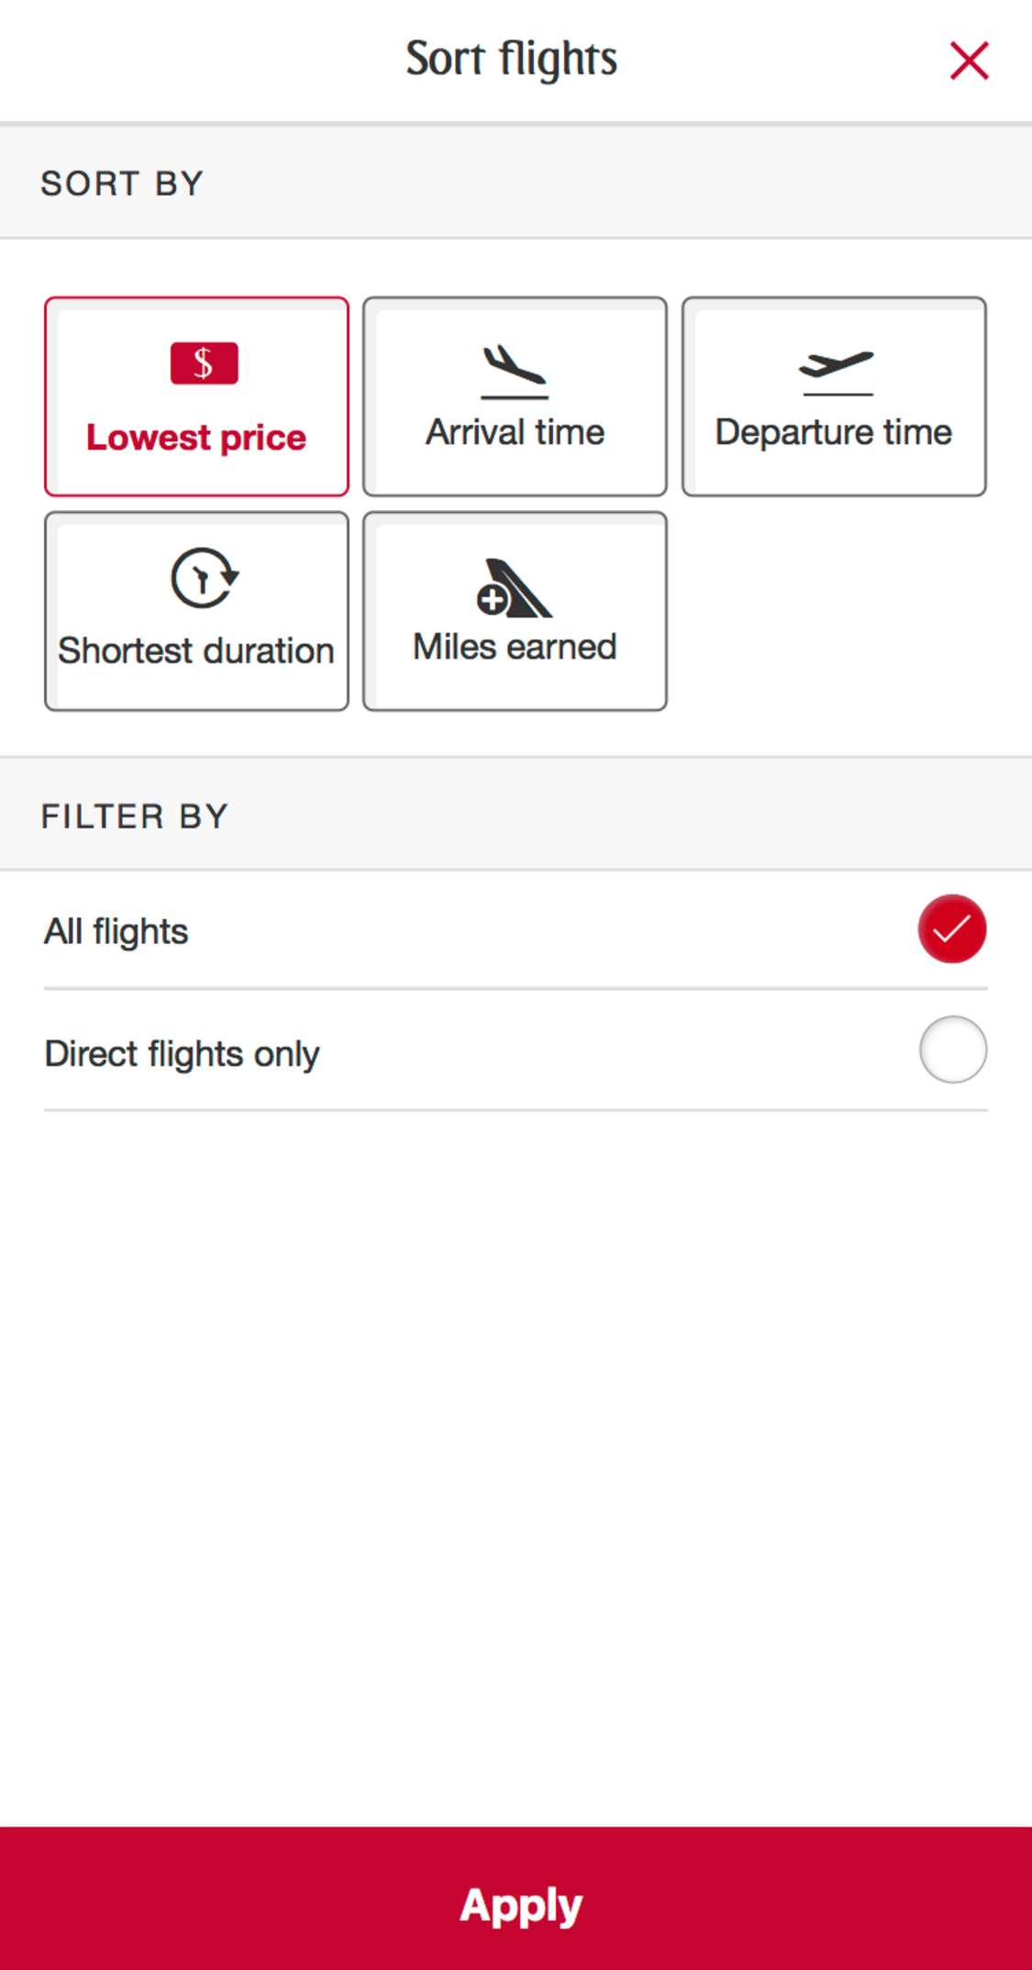Sort flights by Departure time
This screenshot has width=1032, height=1970.
[834, 396]
